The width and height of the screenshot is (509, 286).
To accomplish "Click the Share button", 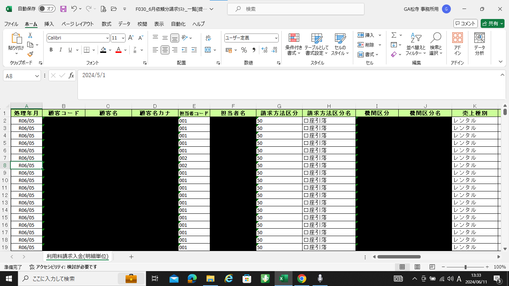I will tap(492, 23).
